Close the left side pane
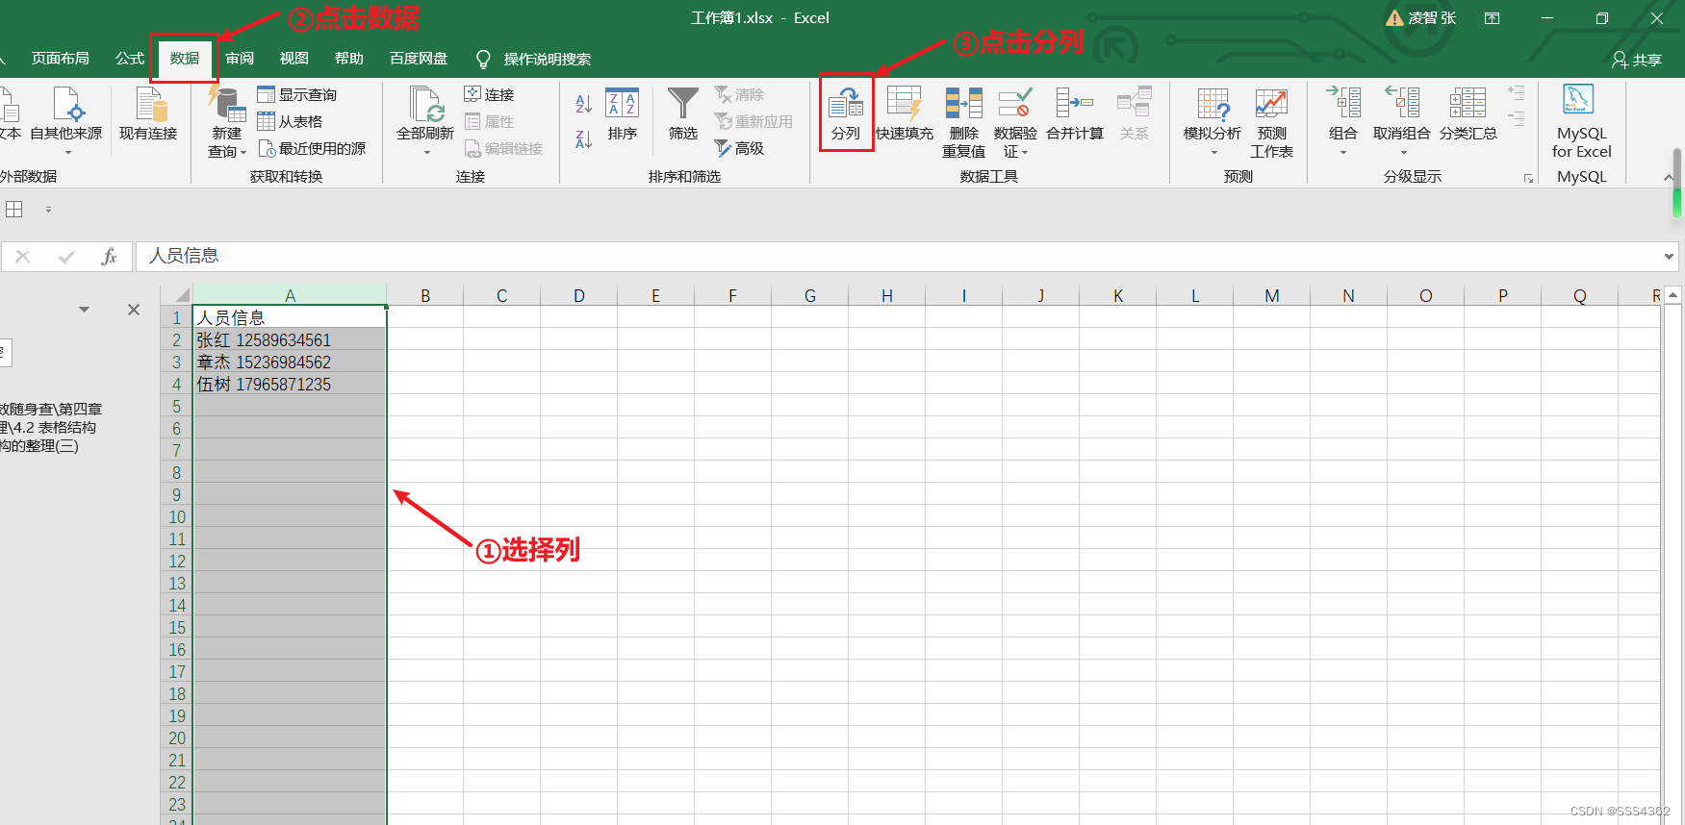The width and height of the screenshot is (1685, 825). 134,310
